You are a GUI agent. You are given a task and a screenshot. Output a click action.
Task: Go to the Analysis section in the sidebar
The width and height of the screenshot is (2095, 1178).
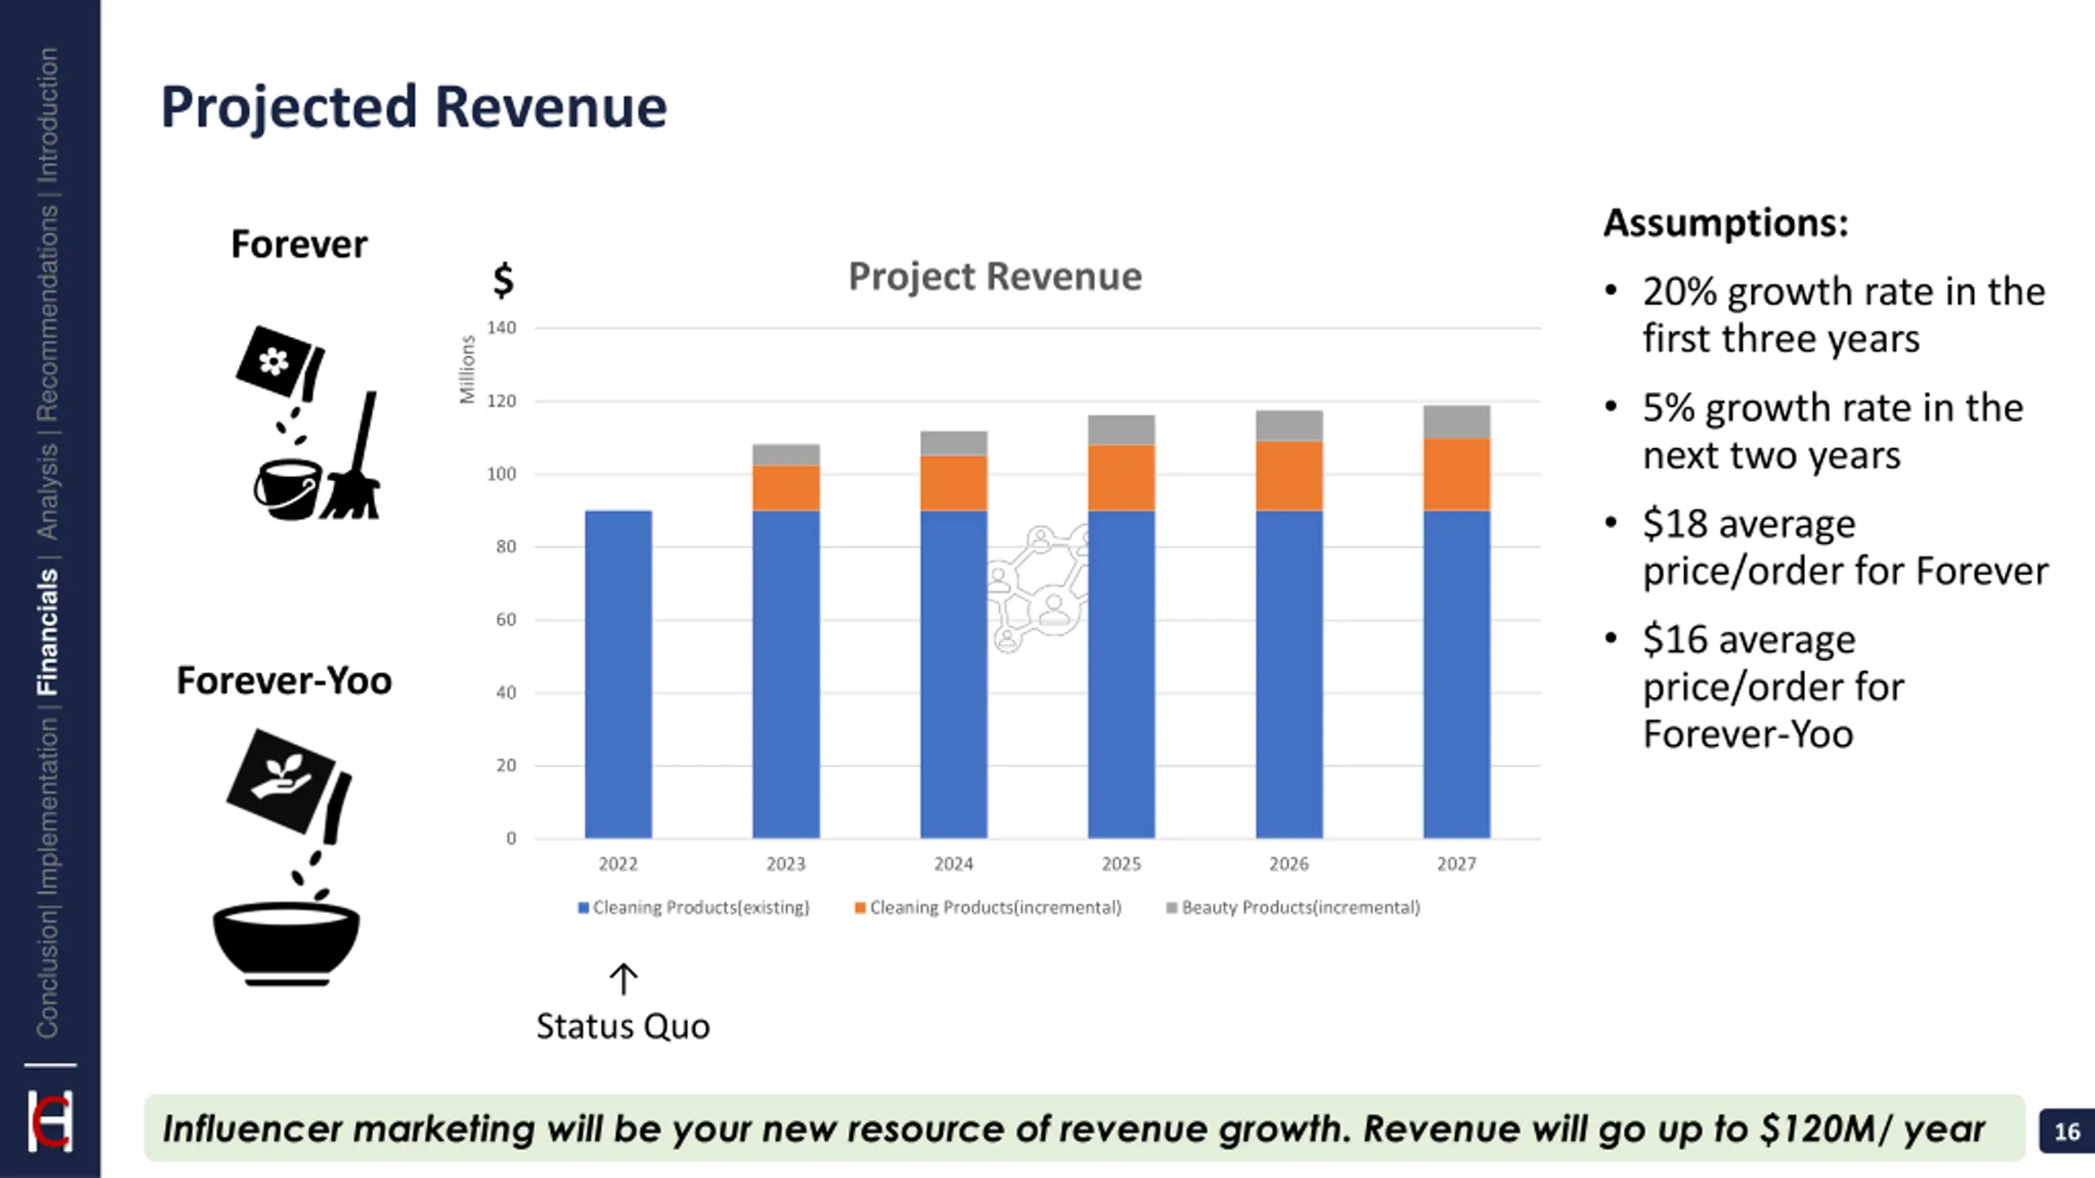47,491
